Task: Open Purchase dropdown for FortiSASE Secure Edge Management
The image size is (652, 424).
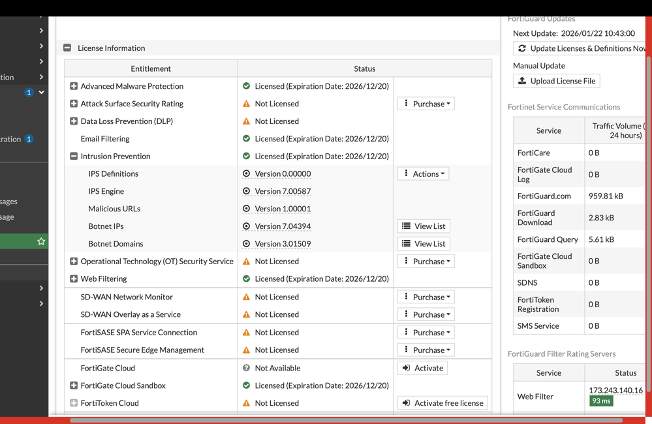Action: tap(426, 350)
